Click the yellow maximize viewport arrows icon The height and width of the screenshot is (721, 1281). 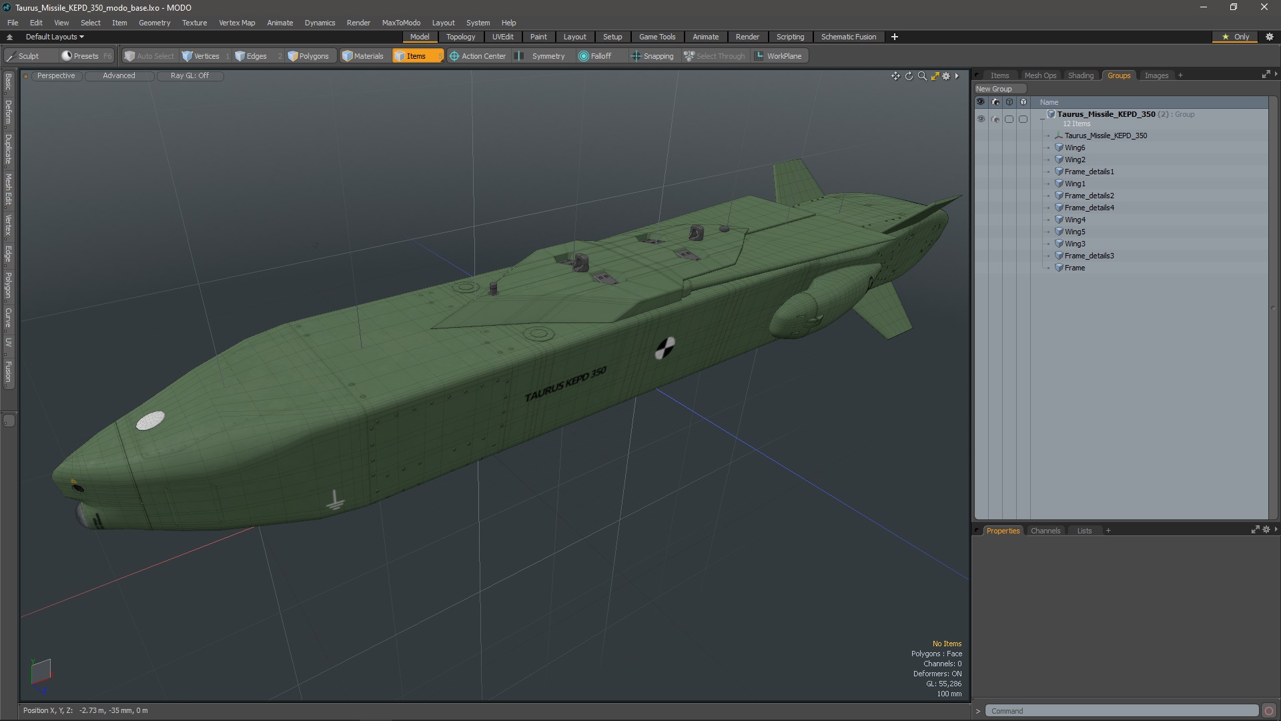(935, 76)
